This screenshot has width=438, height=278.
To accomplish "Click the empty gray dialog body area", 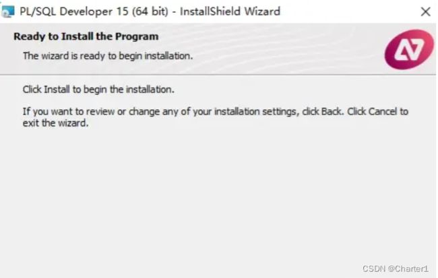I will pyautogui.click(x=218, y=195).
